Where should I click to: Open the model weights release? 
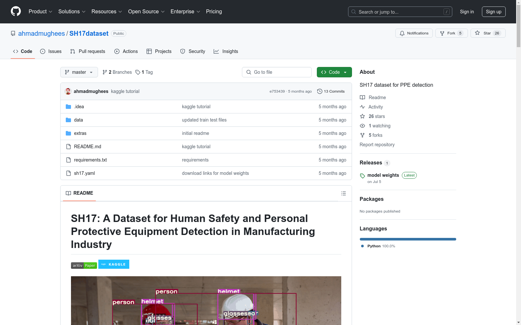pos(383,175)
